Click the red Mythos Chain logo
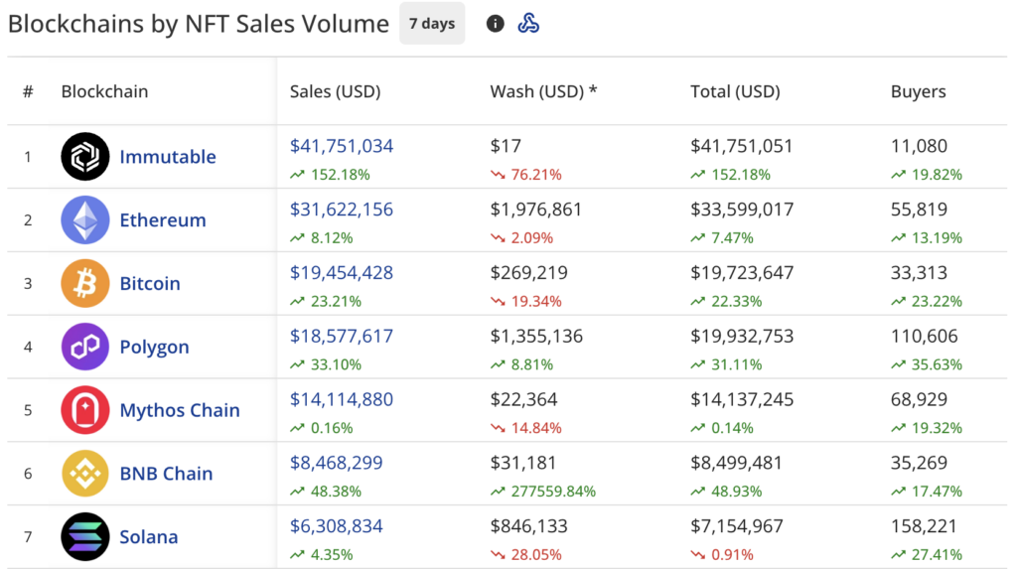 pyautogui.click(x=85, y=410)
